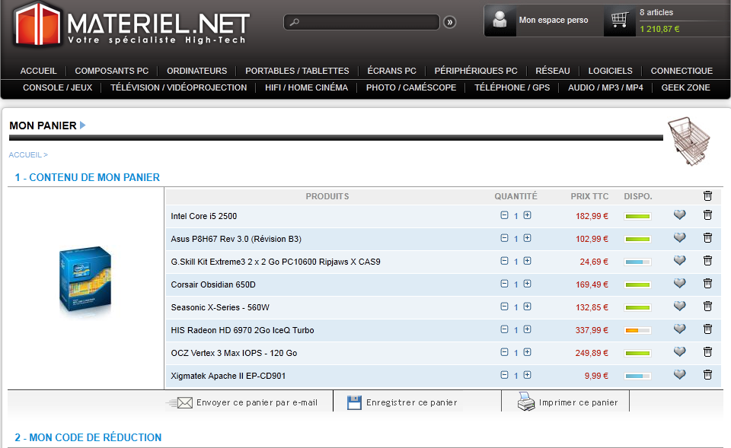Increase quantity of Xigmatek Apache II

coord(527,375)
